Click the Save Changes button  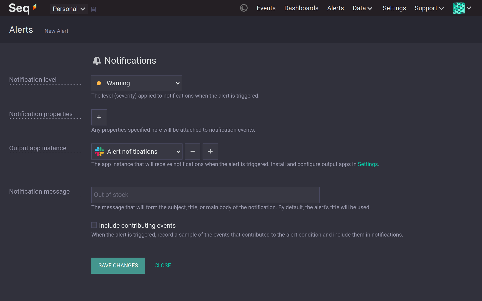coord(118,266)
